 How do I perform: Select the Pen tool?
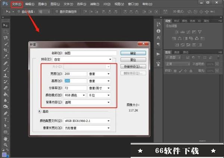(6, 114)
